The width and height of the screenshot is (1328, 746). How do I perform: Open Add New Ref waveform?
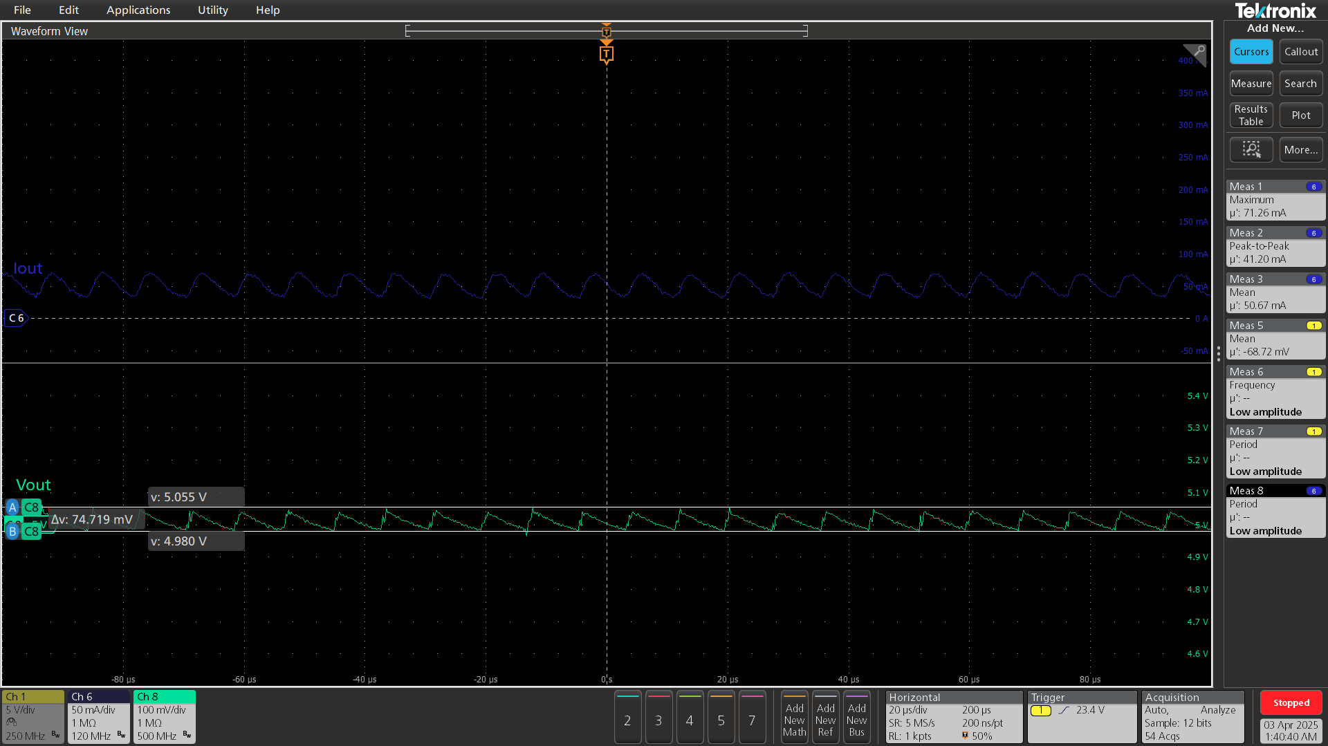point(825,719)
